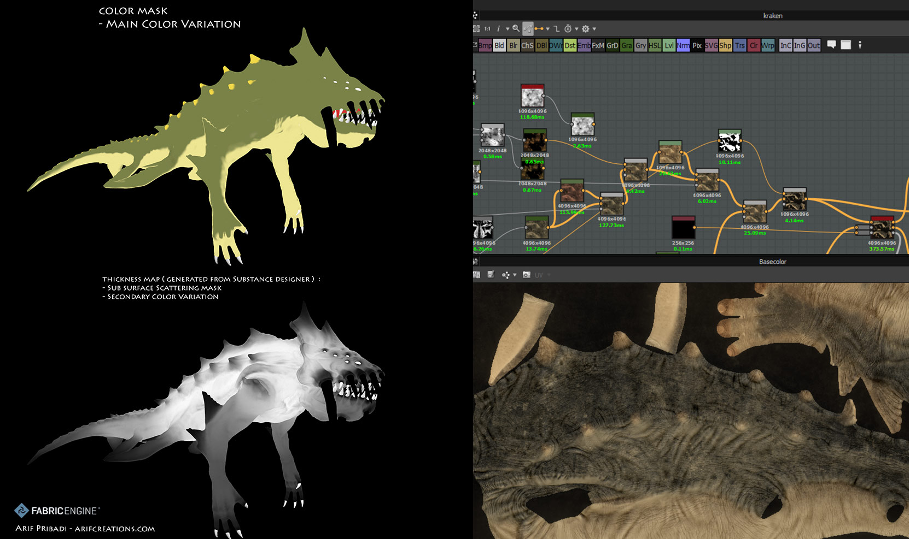Toggle the highlighted node link display button
This screenshot has height=539, width=909.
click(528, 28)
